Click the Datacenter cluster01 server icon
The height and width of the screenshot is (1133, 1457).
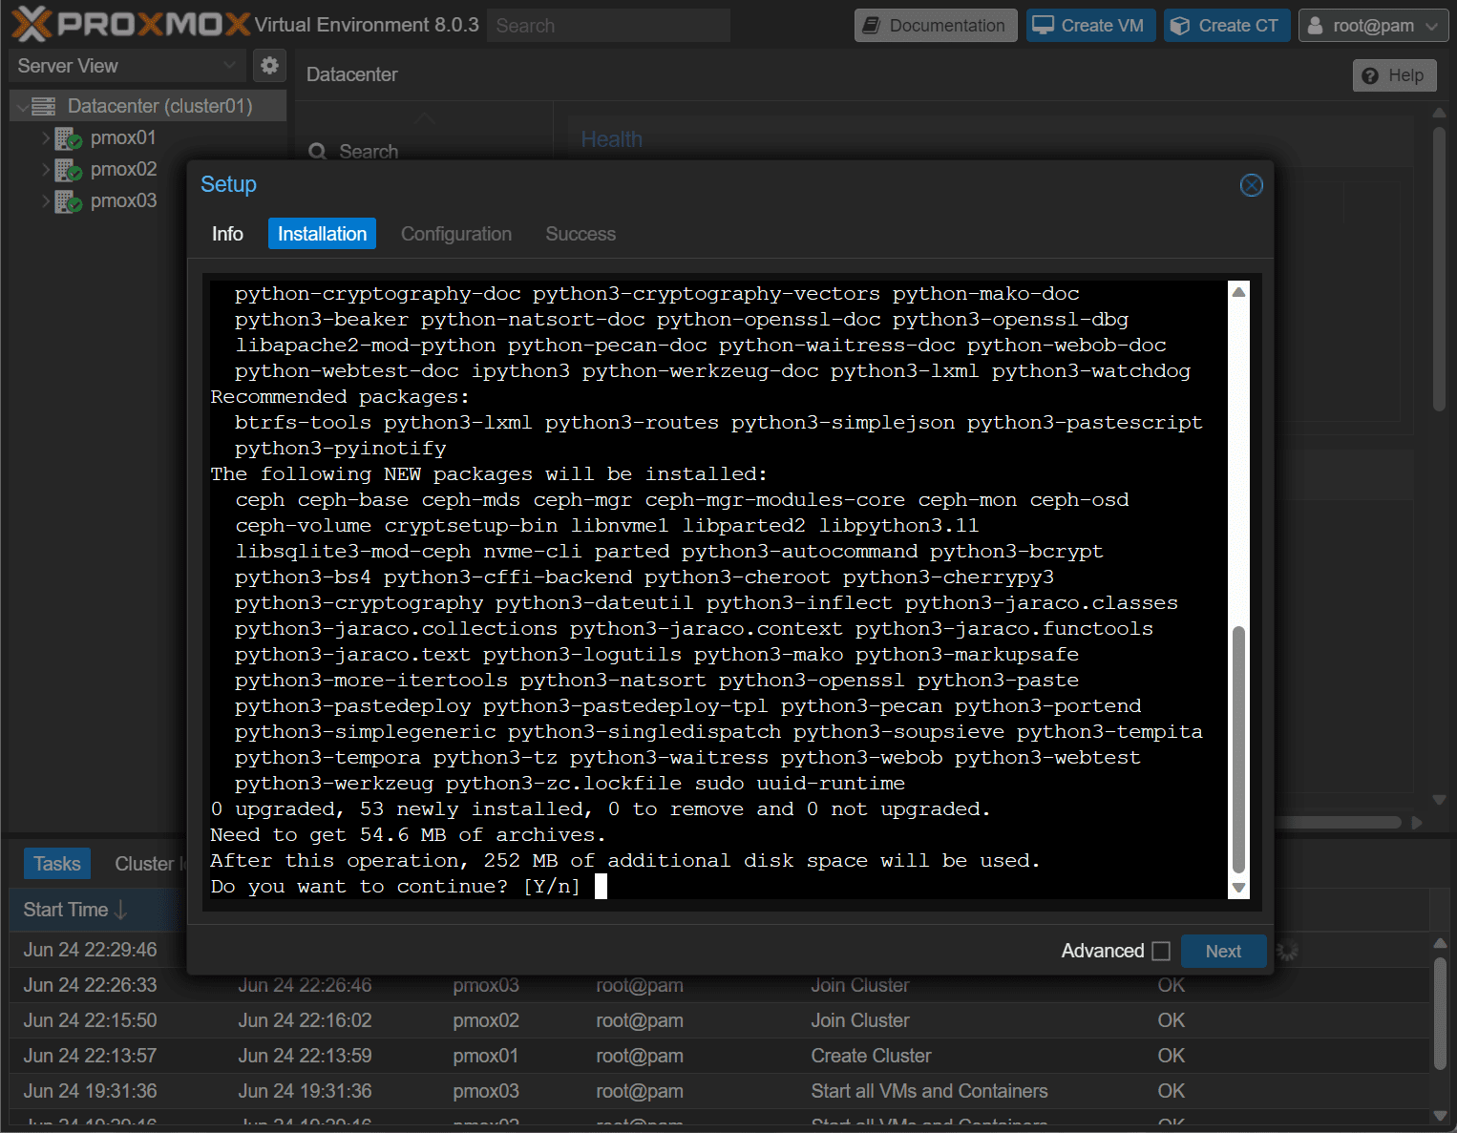point(44,106)
